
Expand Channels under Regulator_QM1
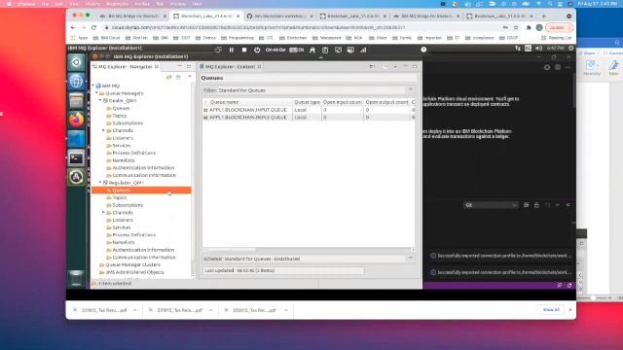click(x=104, y=212)
